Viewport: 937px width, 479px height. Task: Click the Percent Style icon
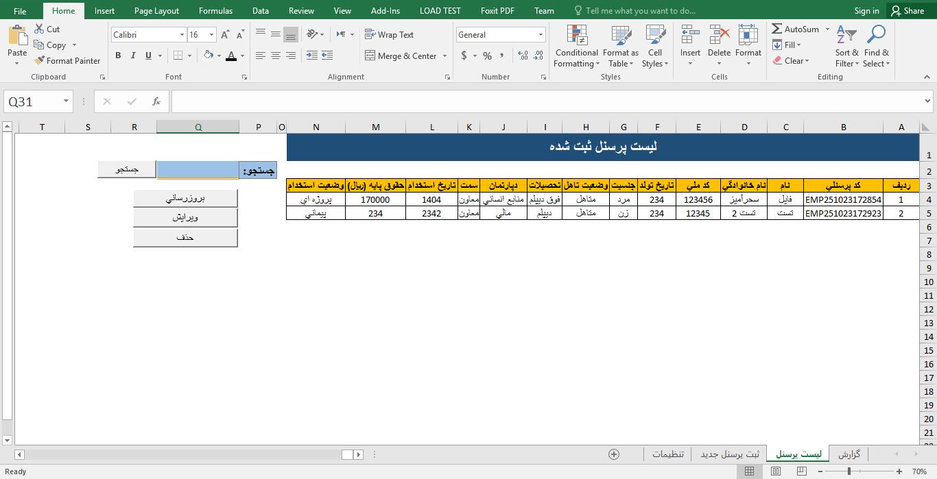tap(487, 56)
